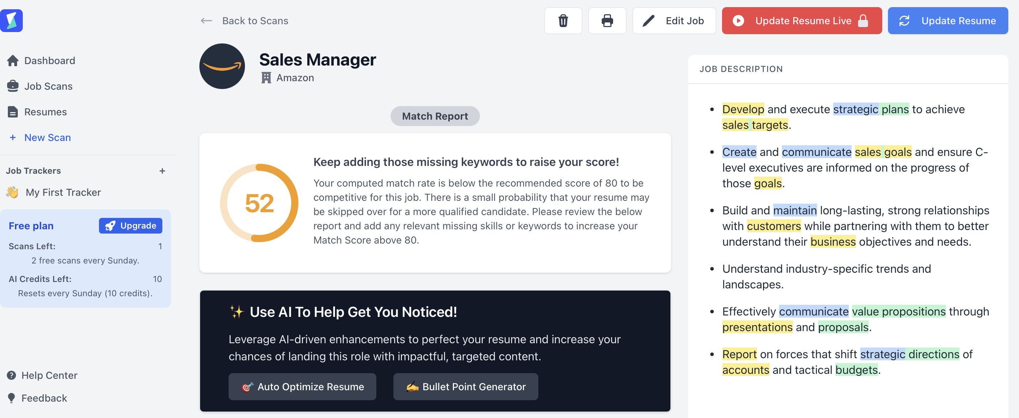Open the Bullet Point Generator
Viewport: 1019px width, 418px height.
(466, 386)
